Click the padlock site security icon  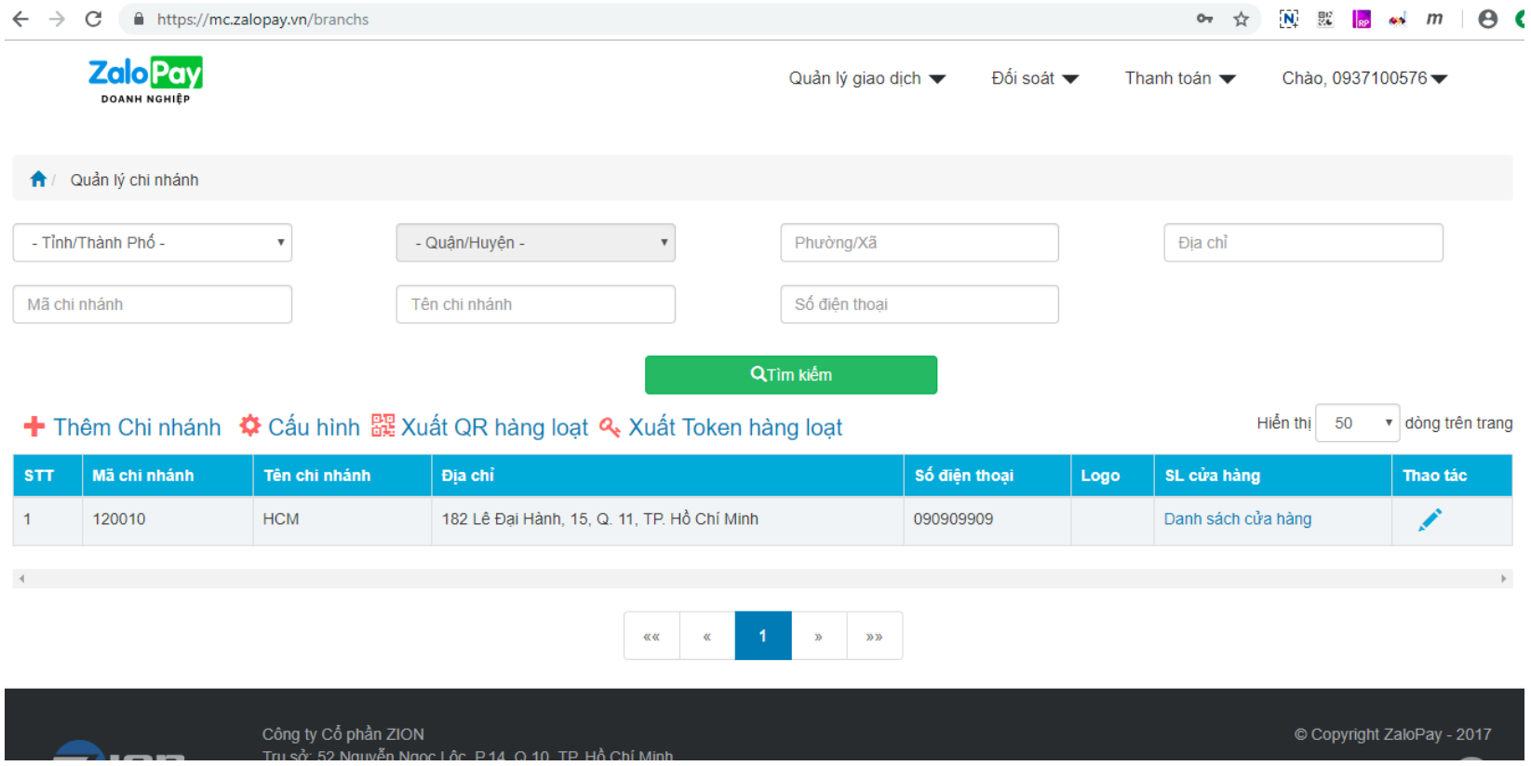point(139,19)
